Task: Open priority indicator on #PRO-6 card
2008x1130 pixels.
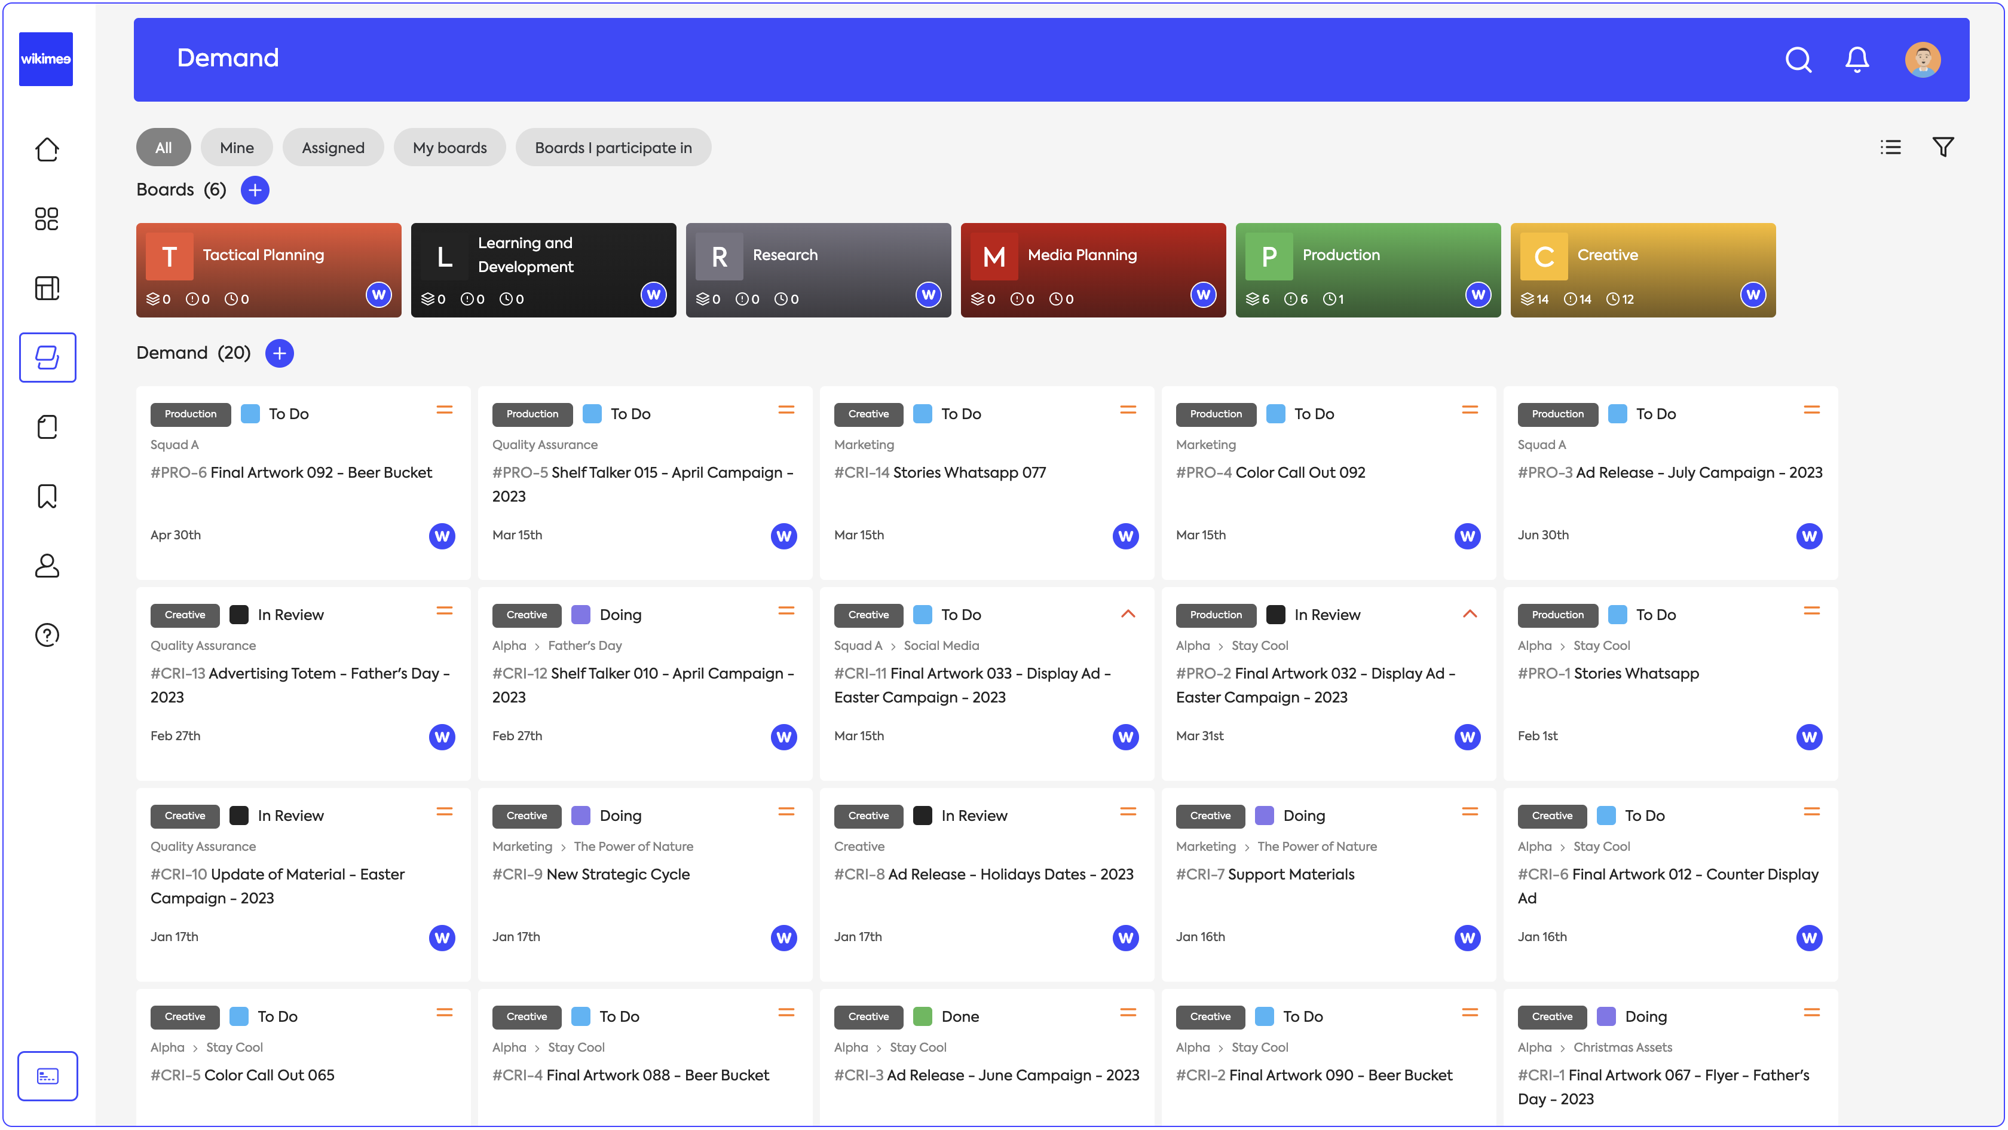Action: pyautogui.click(x=444, y=410)
